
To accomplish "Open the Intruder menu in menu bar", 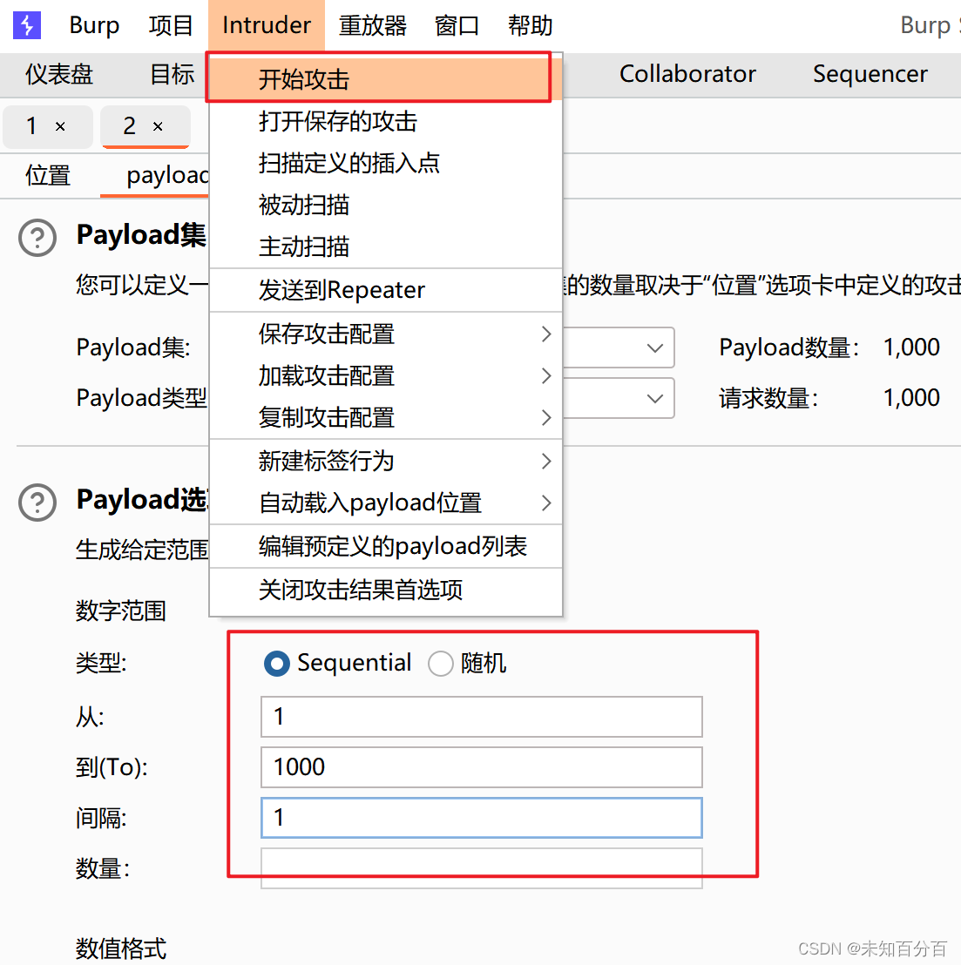I will 267,25.
